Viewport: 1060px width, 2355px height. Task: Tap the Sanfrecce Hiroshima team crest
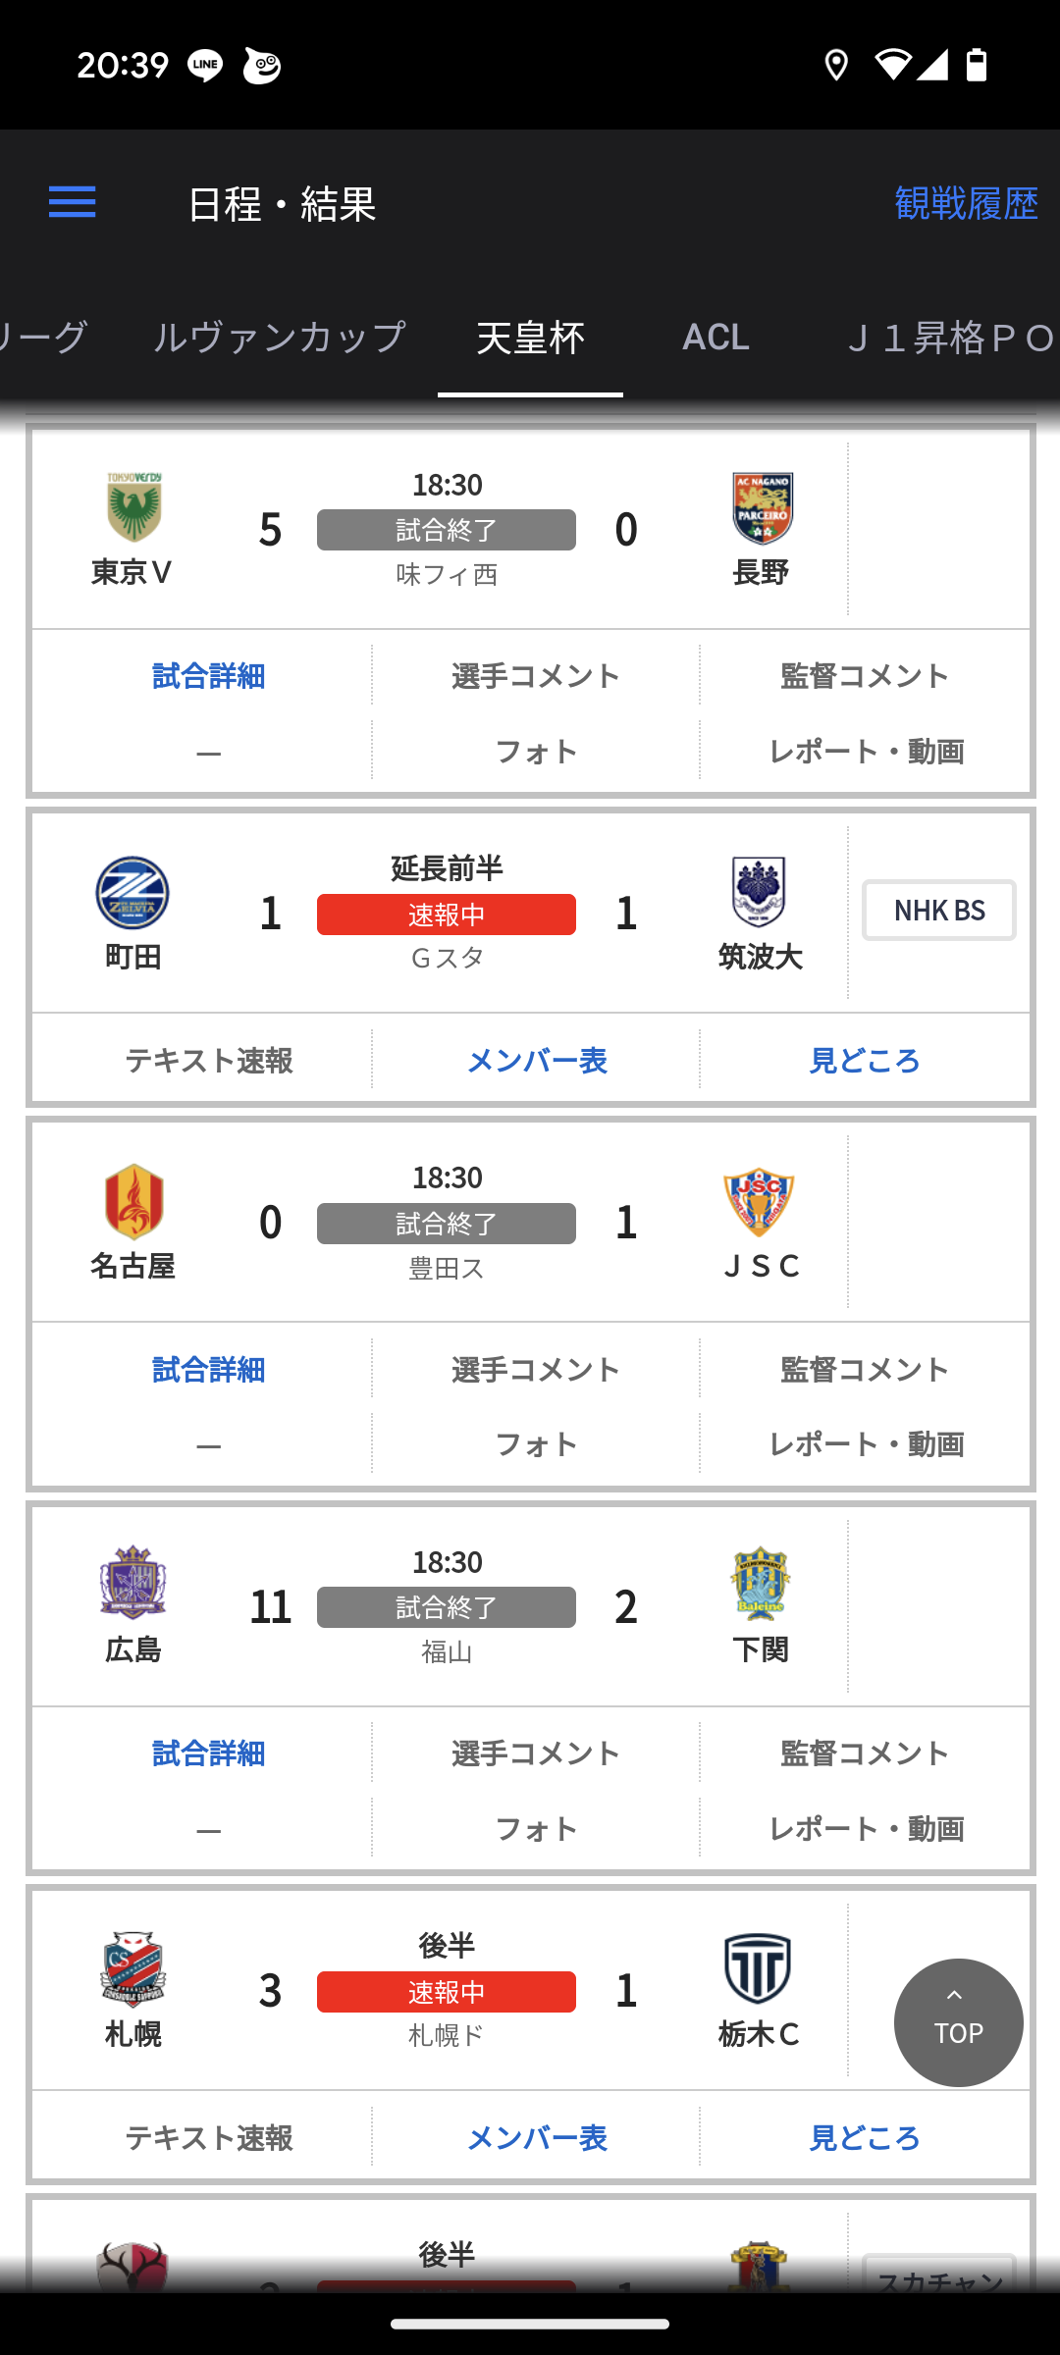pyautogui.click(x=132, y=1582)
